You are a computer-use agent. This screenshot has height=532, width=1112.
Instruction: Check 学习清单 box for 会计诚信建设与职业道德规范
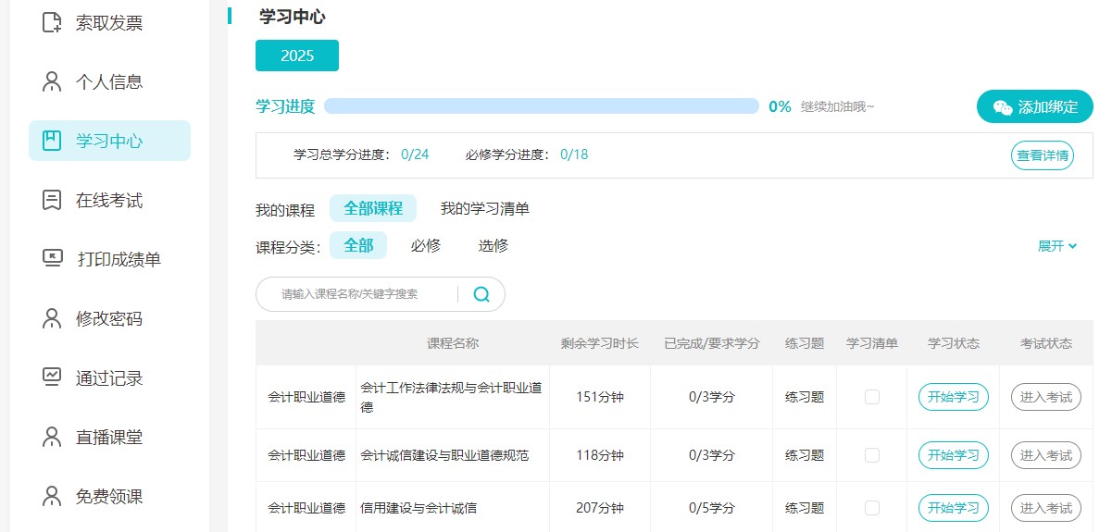(871, 455)
